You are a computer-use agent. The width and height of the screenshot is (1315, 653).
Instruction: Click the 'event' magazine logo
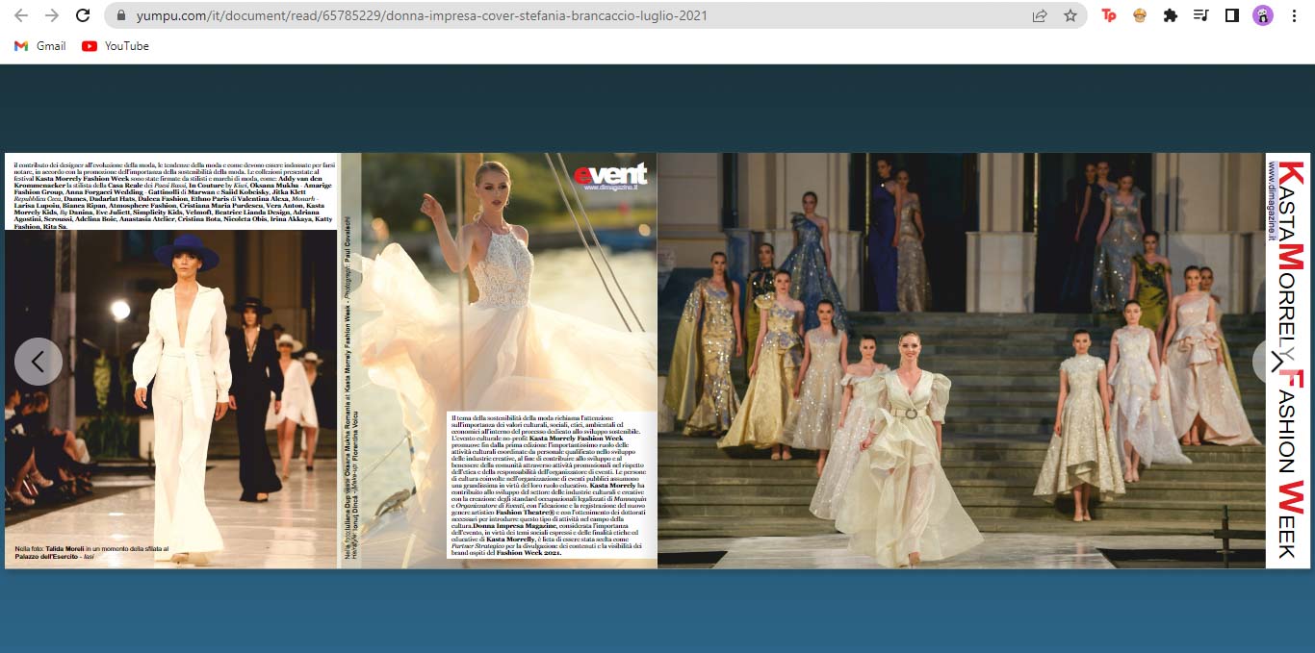tap(610, 176)
